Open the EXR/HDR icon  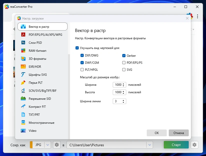[23, 67]
